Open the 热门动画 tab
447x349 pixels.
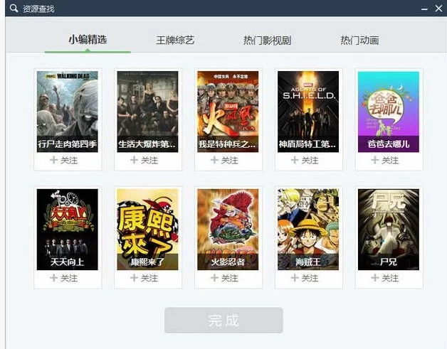point(359,40)
